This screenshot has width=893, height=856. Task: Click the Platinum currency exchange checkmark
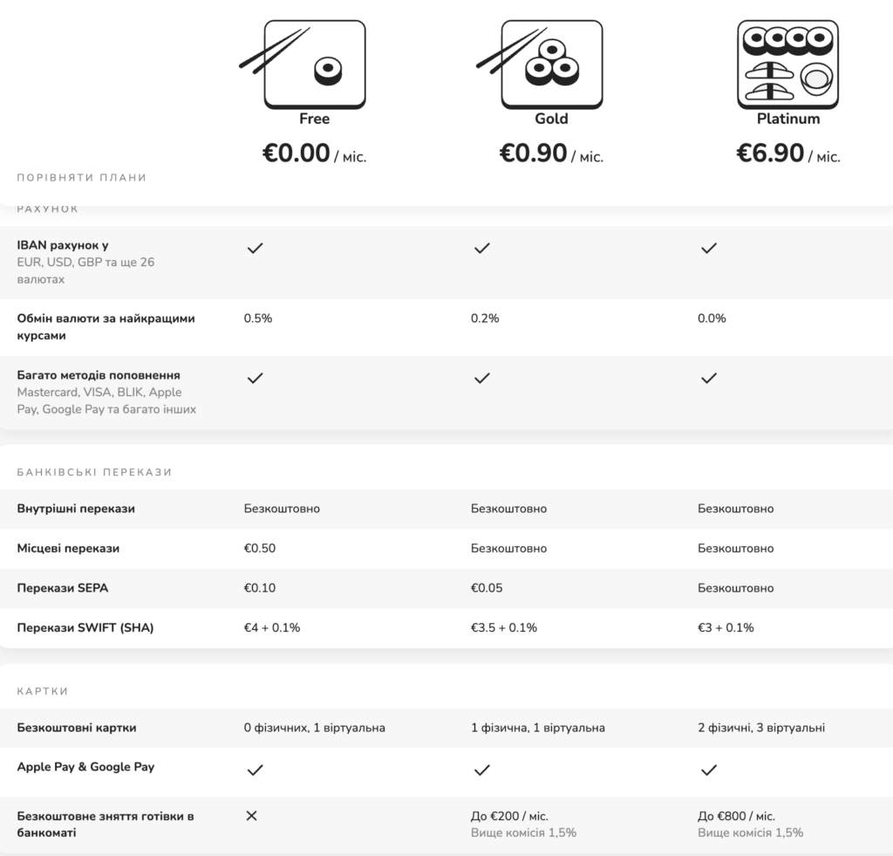coord(711,318)
